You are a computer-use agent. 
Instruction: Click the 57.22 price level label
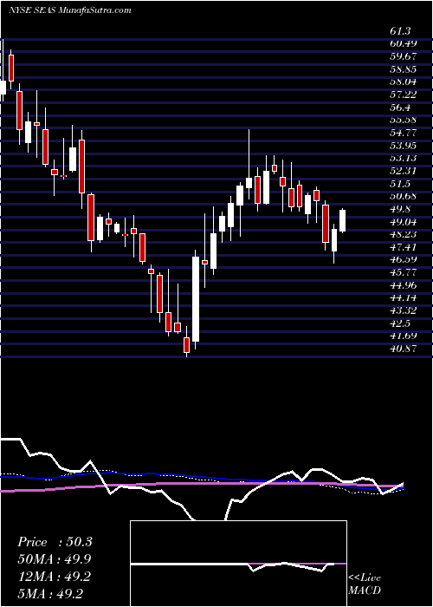pyautogui.click(x=404, y=95)
